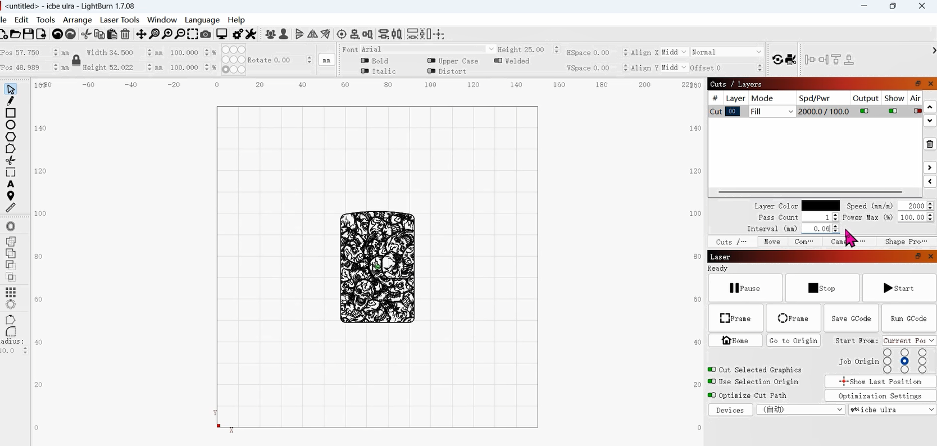The width and height of the screenshot is (937, 446).
Task: Click the Go to Origin button
Action: click(793, 340)
